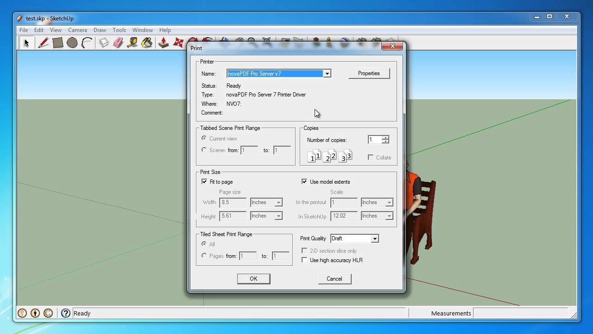593x334 pixels.
Task: Decrease number of copies with down arrow
Action: [x=385, y=141]
